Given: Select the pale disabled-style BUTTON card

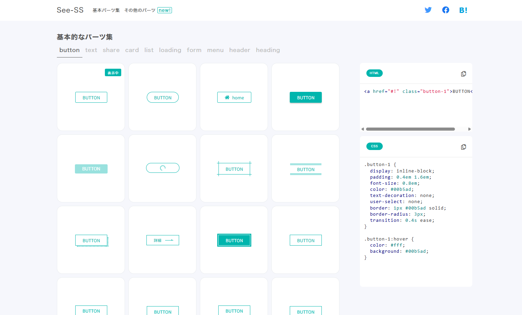Looking at the screenshot, I should click(91, 169).
